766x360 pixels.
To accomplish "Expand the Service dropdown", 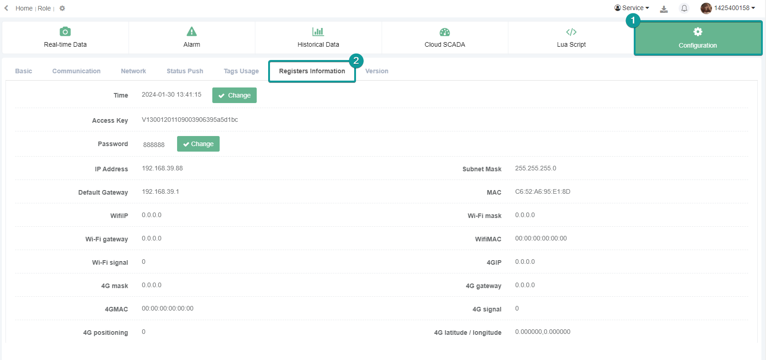I will coord(631,8).
